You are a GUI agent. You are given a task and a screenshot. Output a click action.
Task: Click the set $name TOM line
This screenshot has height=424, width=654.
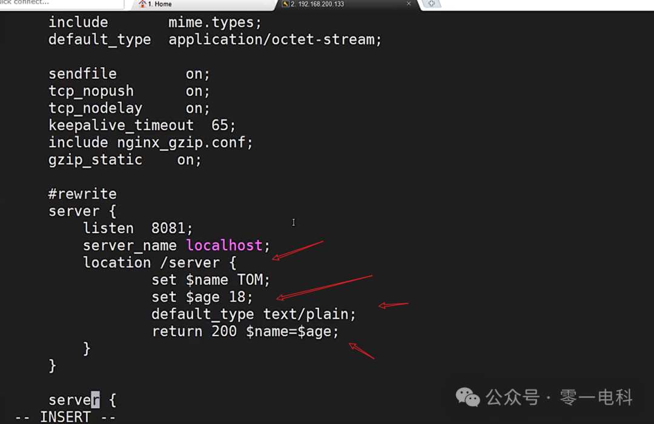pyautogui.click(x=211, y=279)
